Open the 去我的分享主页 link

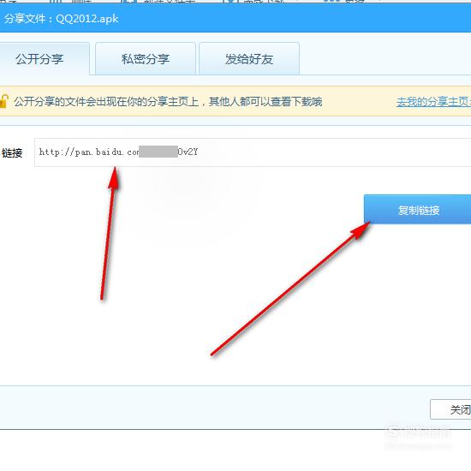coord(433,102)
